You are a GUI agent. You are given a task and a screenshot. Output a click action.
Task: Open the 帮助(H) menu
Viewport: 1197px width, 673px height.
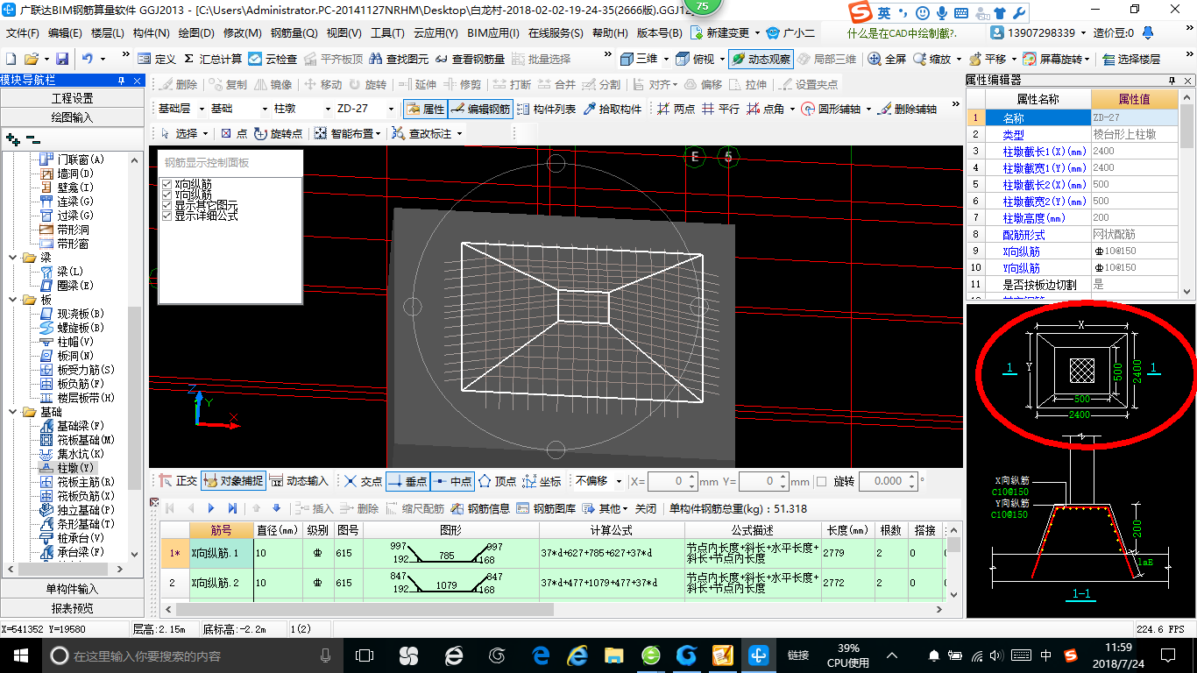tap(610, 32)
